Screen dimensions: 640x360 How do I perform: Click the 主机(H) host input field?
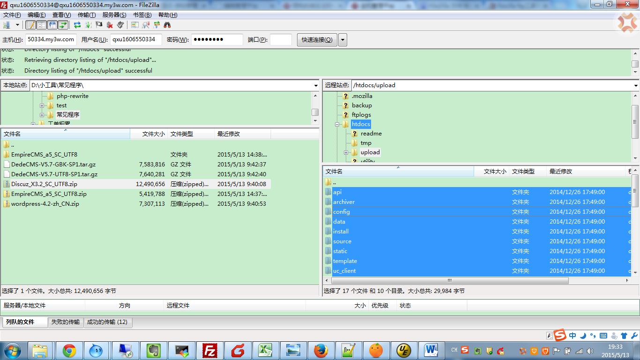pos(51,40)
